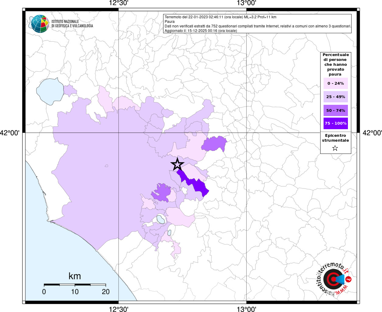Image resolution: width=382 pixels, height=312 pixels.
Task: Click the top 12°30' longitude label
Action: [x=119, y=3]
